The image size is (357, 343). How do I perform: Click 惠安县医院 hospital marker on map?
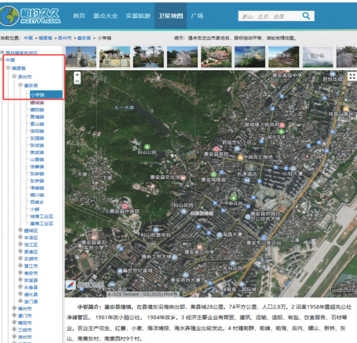pos(216,149)
